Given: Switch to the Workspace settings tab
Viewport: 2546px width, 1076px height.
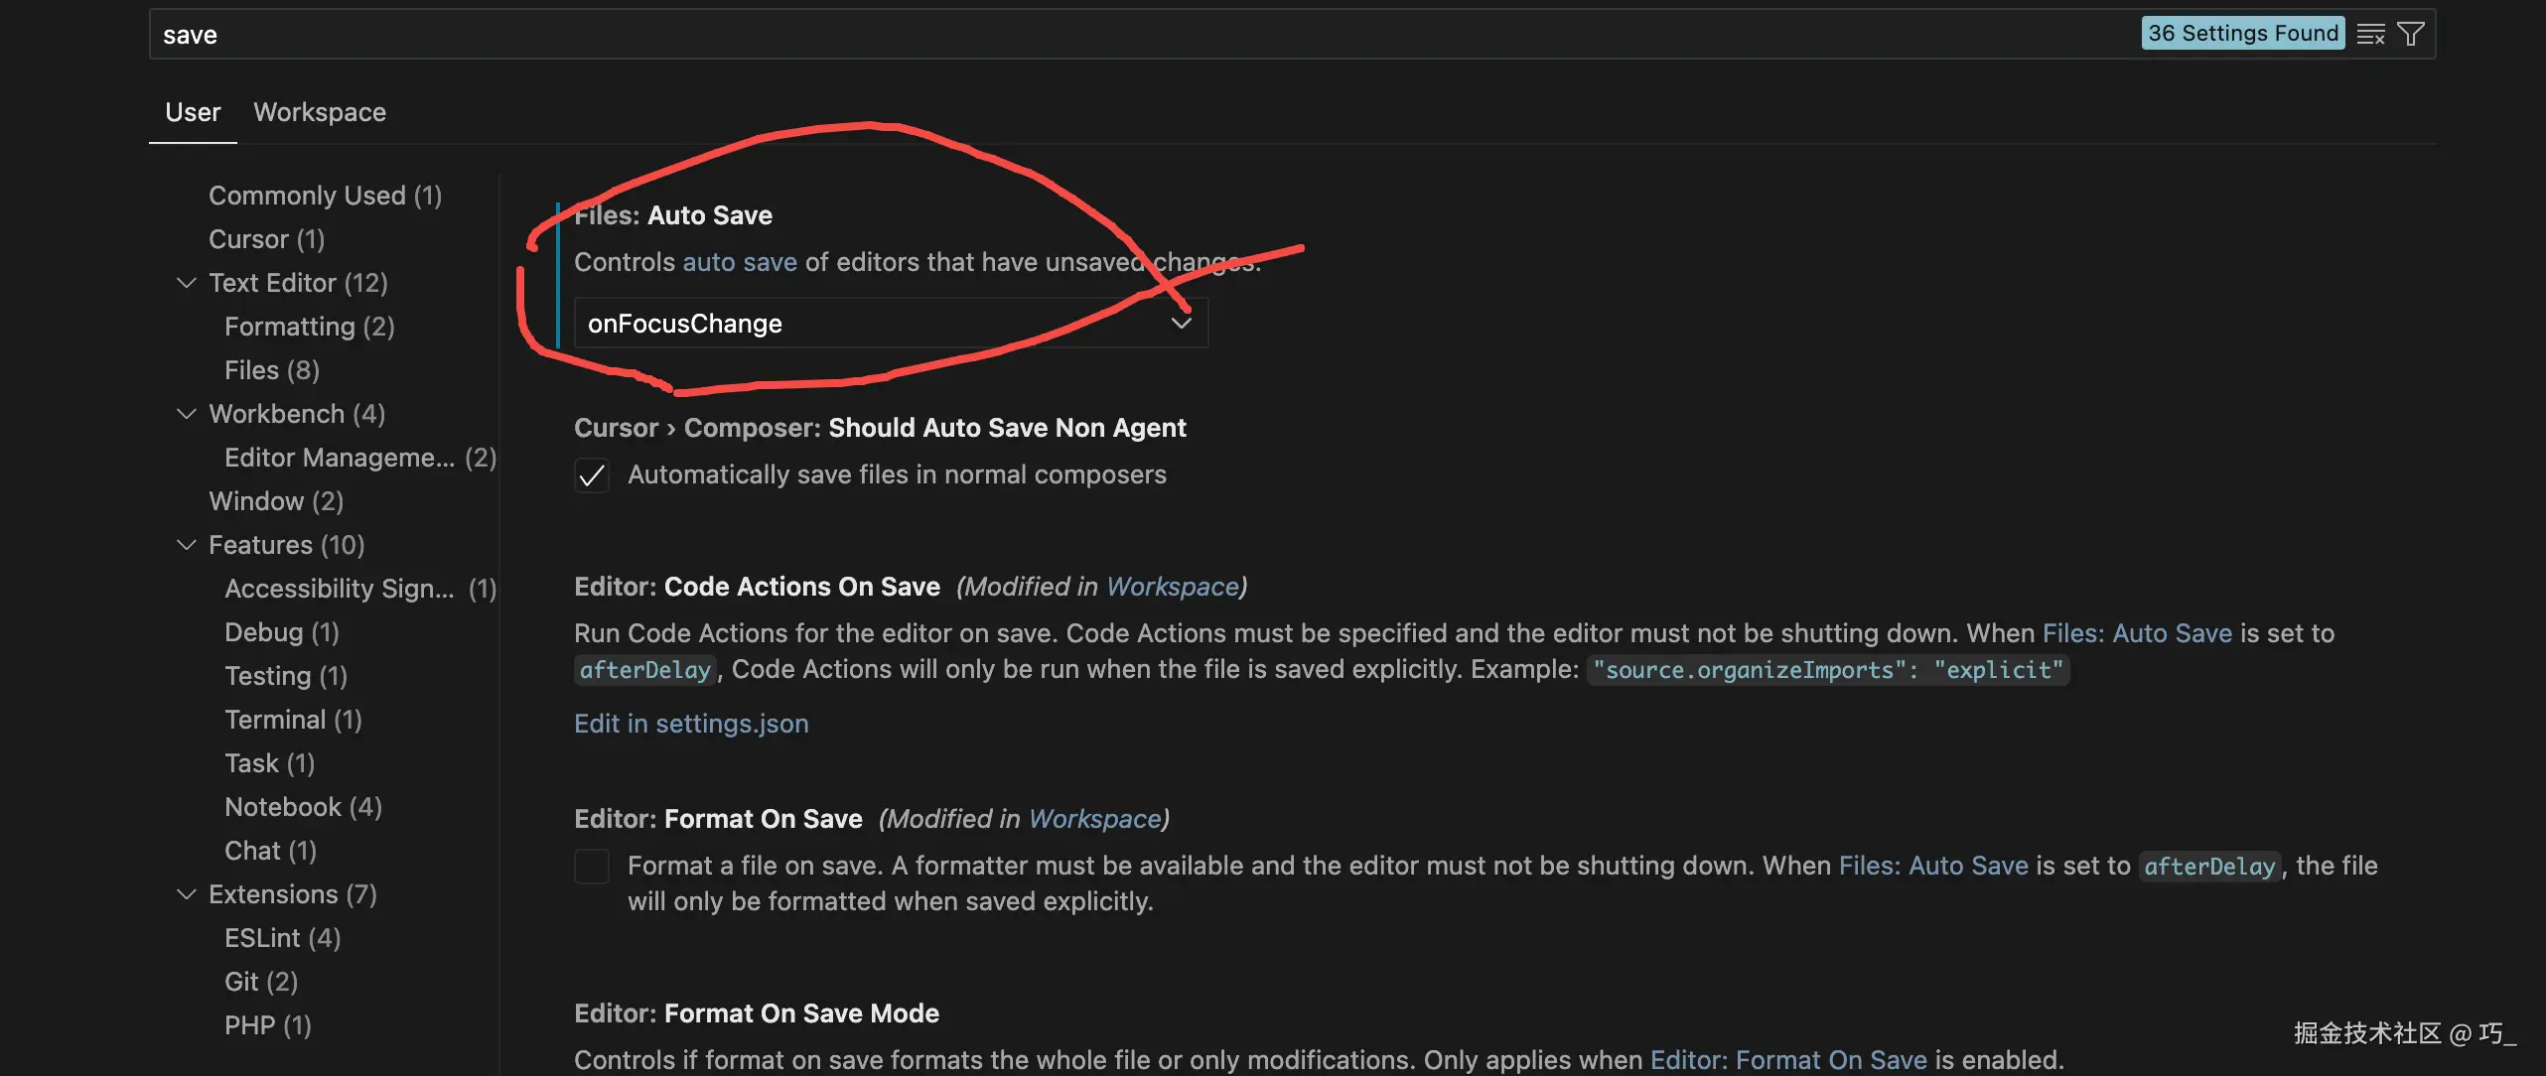Looking at the screenshot, I should tap(319, 112).
